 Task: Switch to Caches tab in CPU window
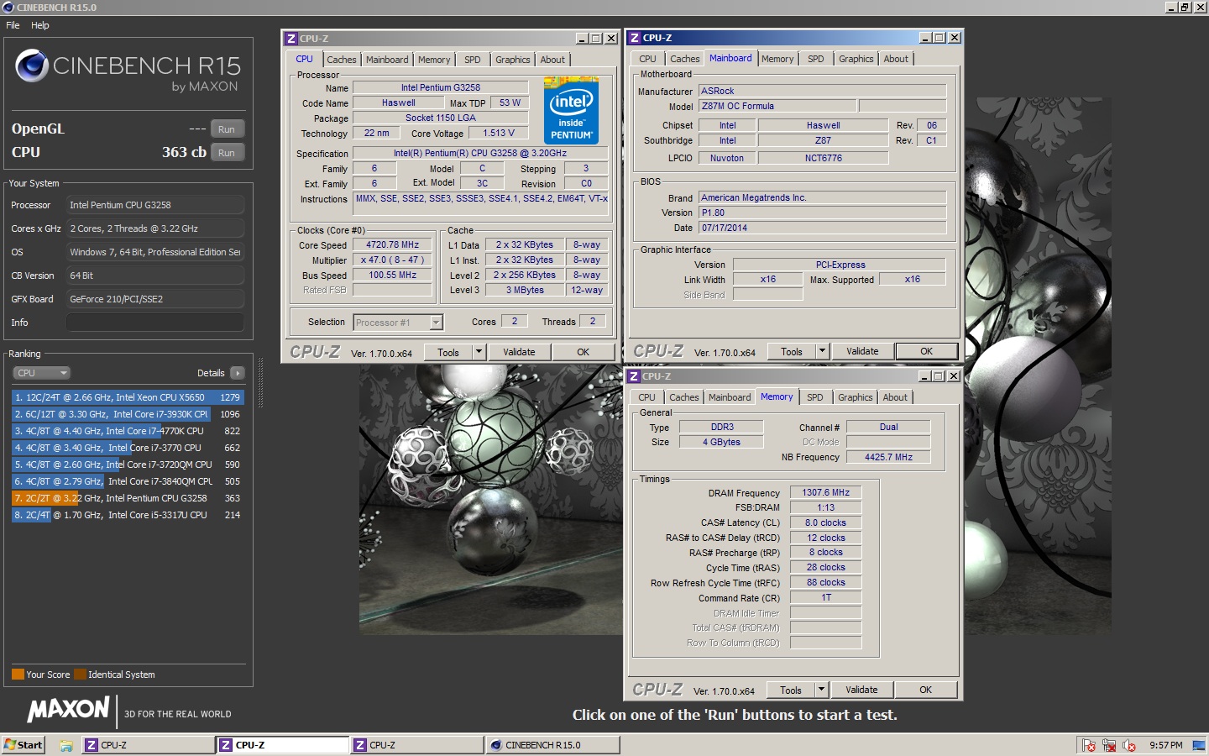click(342, 60)
